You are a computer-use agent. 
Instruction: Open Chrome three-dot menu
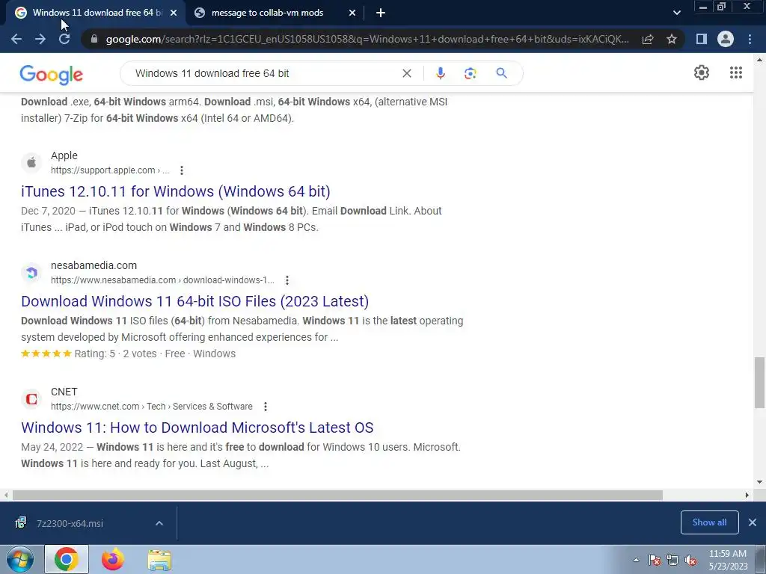pos(750,39)
